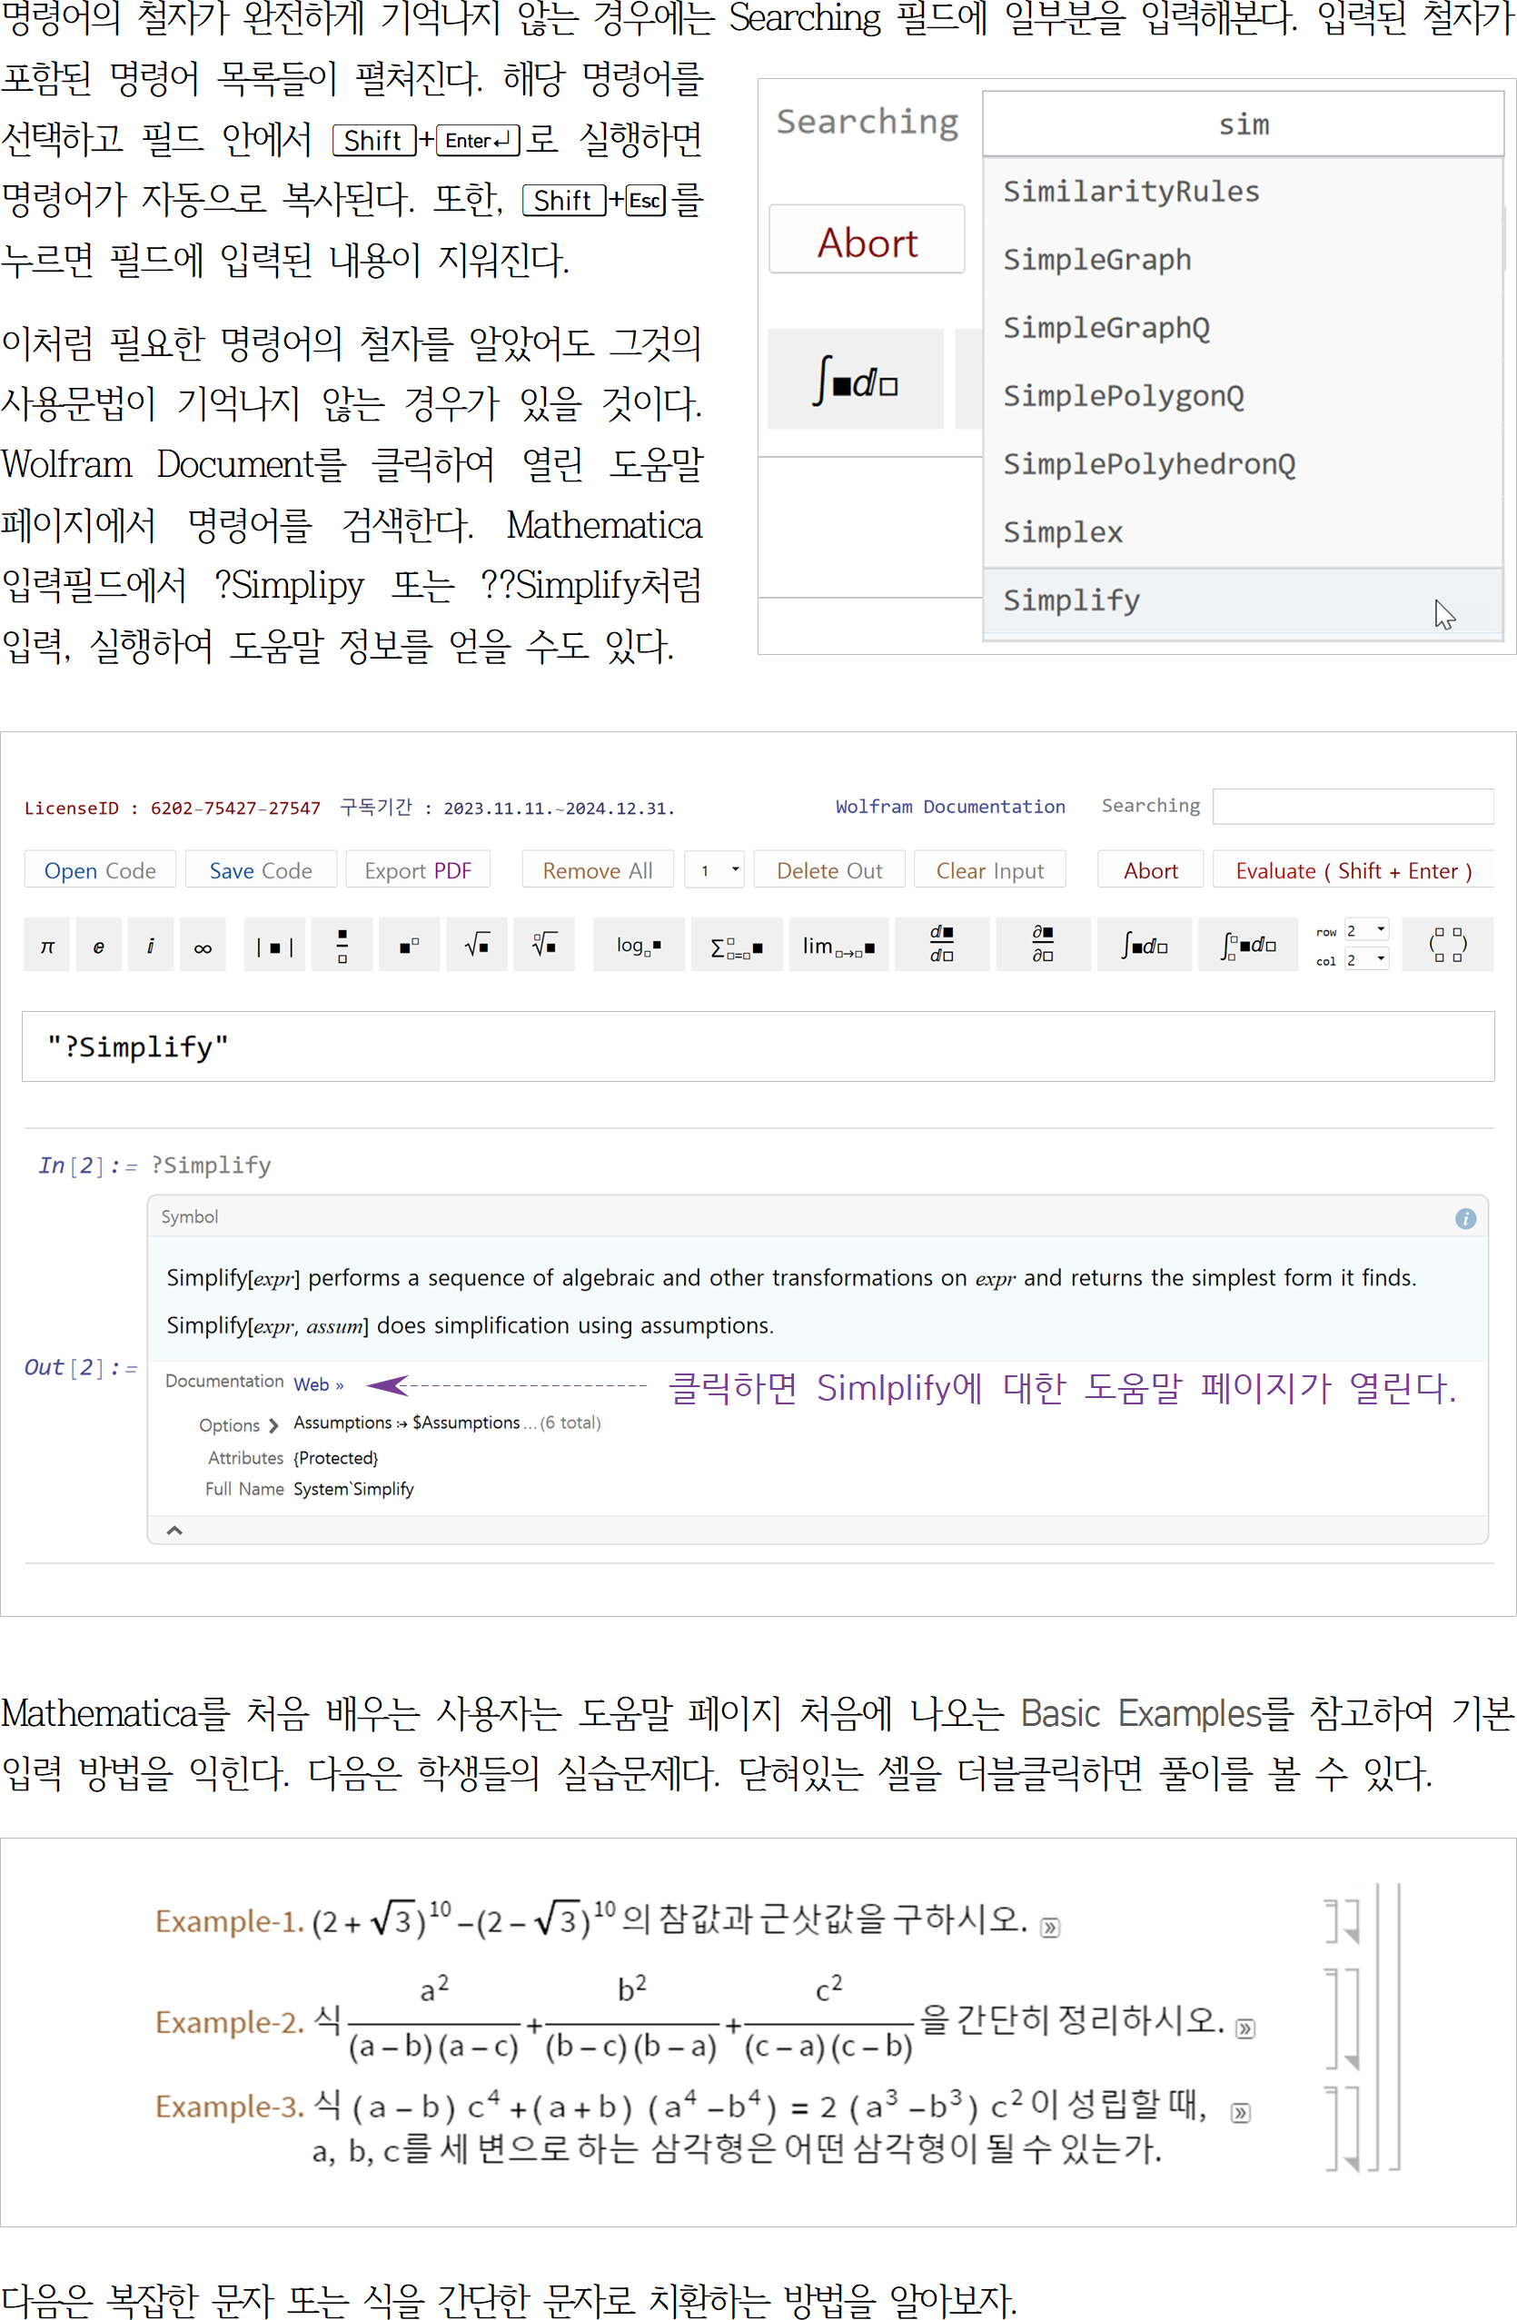Insert a summation template
The image size is (1517, 2320).
pyautogui.click(x=736, y=944)
